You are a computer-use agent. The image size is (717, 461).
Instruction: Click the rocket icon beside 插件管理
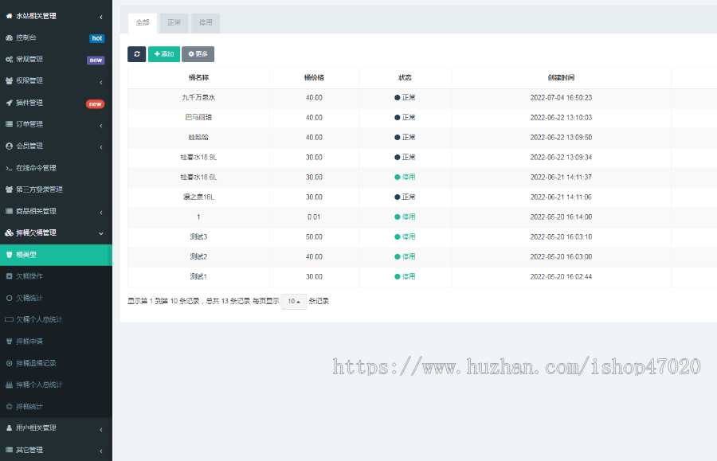click(x=9, y=103)
